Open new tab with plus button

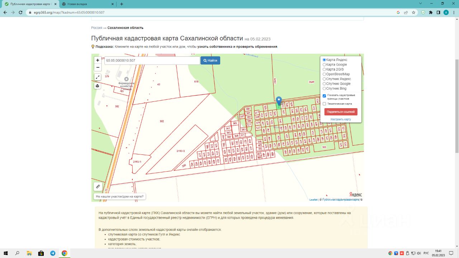pos(122,4)
